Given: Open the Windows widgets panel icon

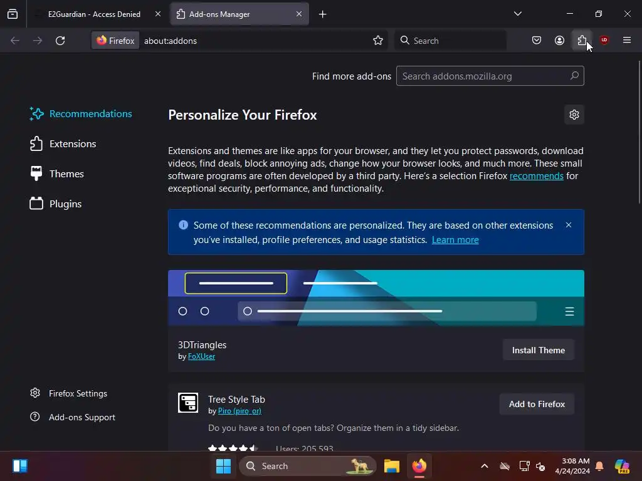Looking at the screenshot, I should pyautogui.click(x=19, y=466).
